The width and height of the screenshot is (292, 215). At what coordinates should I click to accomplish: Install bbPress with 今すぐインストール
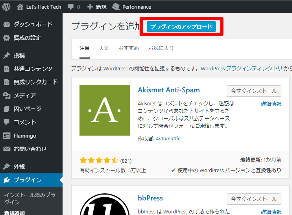(254, 199)
